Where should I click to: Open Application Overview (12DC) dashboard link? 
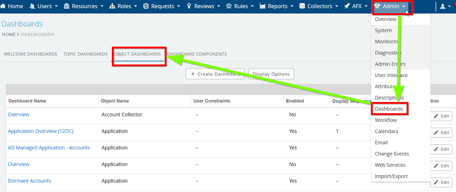(40, 131)
